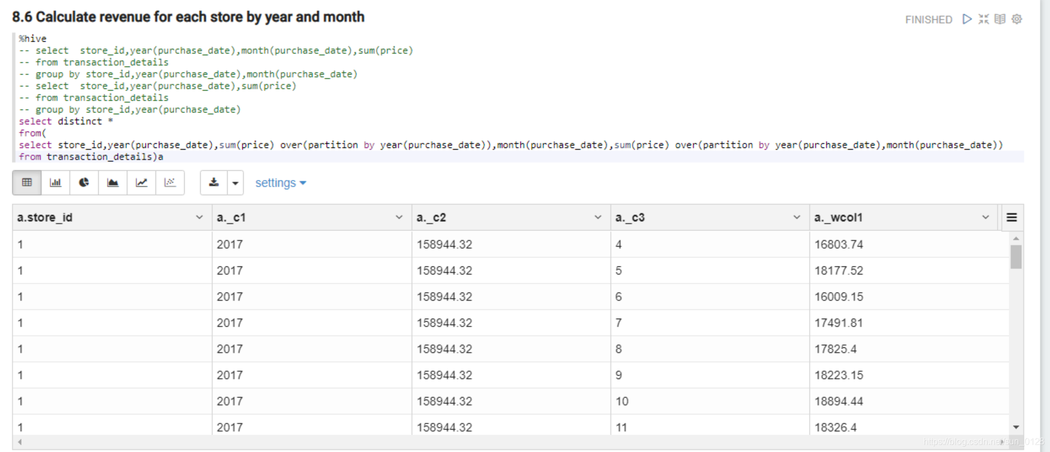Image resolution: width=1050 pixels, height=452 pixels.
Task: Hide the editor with the collapse icon
Action: pos(984,19)
